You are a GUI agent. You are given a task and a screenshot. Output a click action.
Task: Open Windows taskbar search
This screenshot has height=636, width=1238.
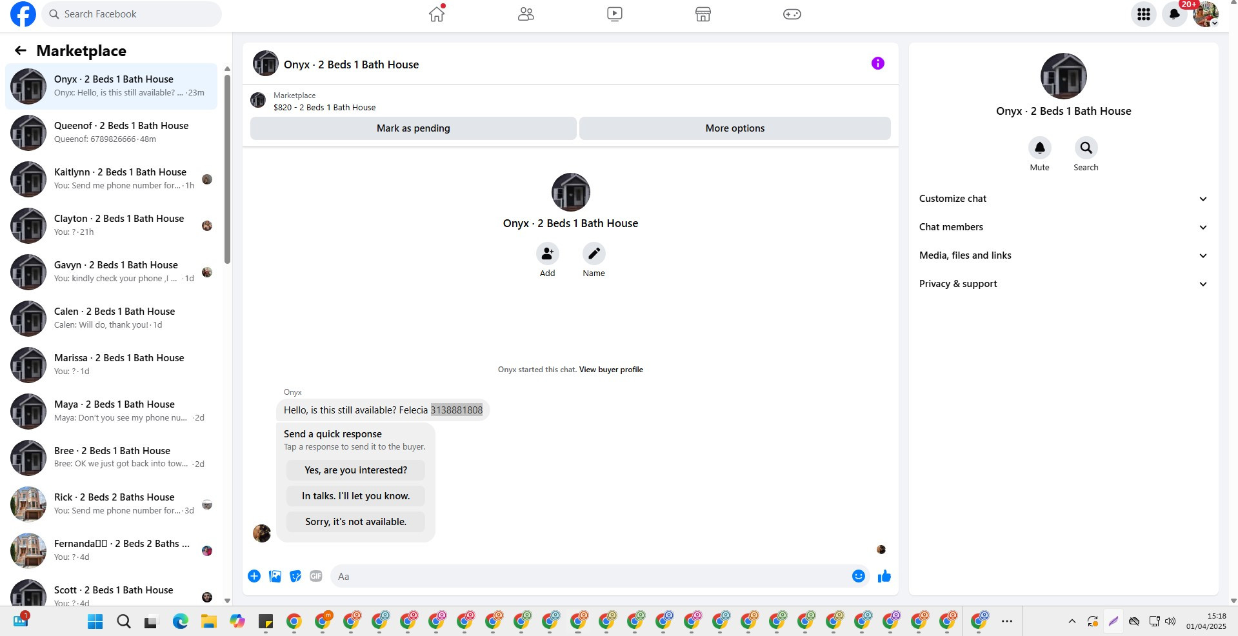pyautogui.click(x=124, y=621)
